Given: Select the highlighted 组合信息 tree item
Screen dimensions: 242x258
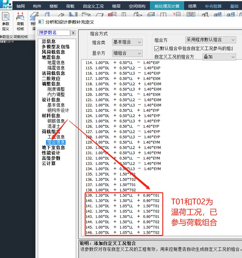Looking at the screenshot, I should [56, 142].
